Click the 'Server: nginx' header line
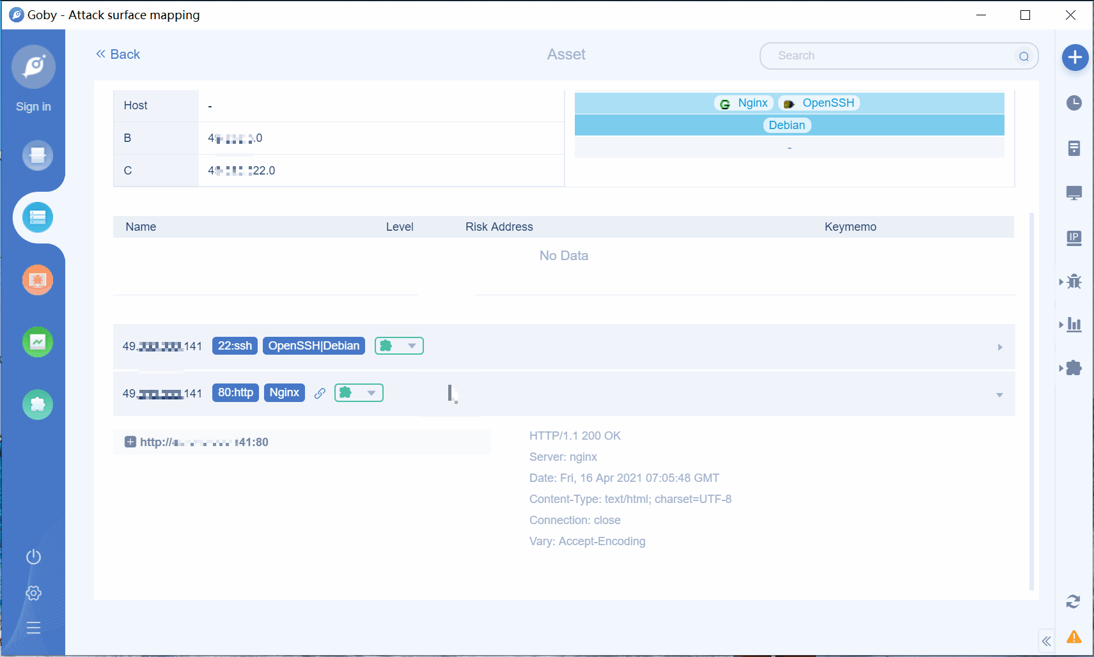Viewport: 1094px width, 657px height. tap(563, 457)
